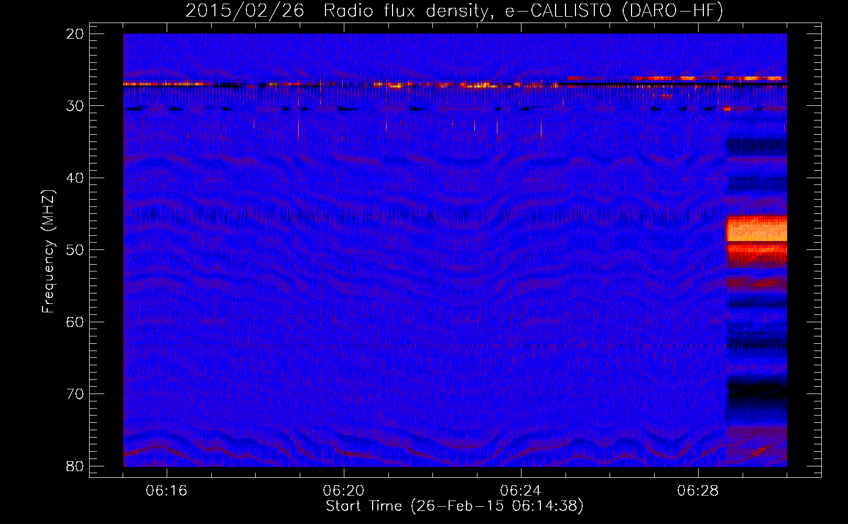Click the "70" frequency tick label

pos(75,394)
